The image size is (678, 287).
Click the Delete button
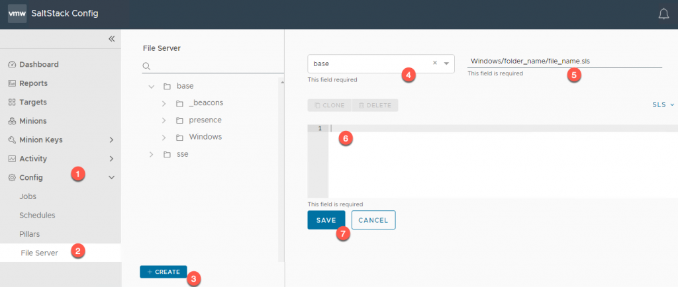375,105
